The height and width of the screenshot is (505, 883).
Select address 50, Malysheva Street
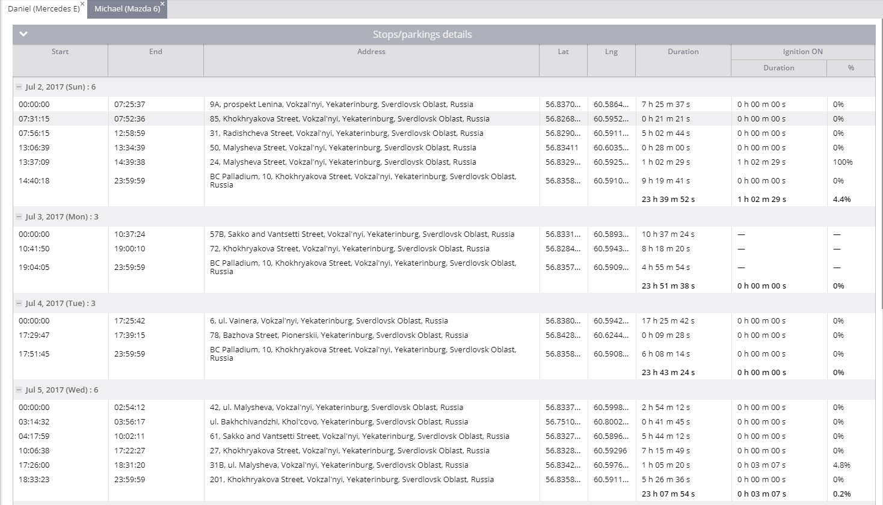coord(343,148)
